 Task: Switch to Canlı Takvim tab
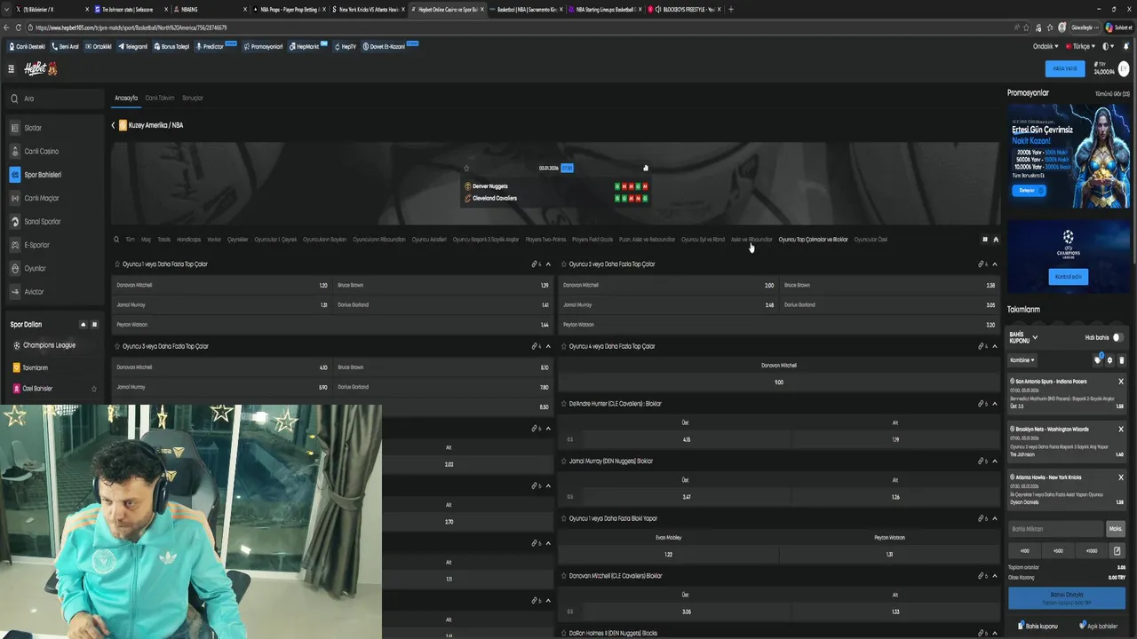(160, 98)
